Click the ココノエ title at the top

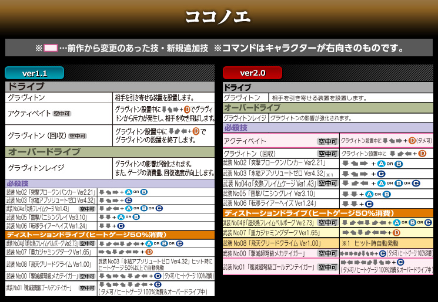tap(218, 16)
